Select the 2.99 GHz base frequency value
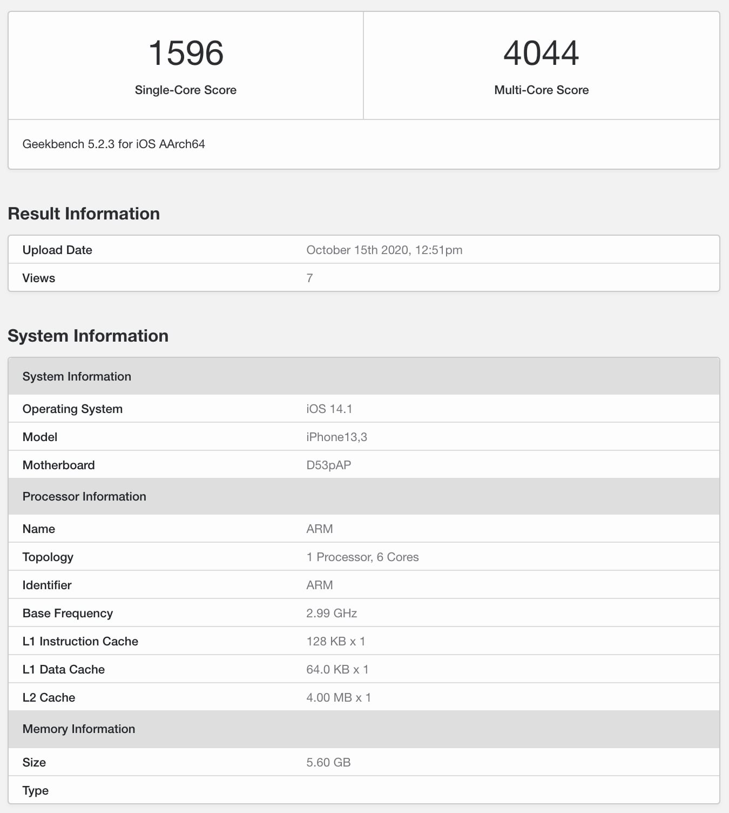This screenshot has width=729, height=813. [x=332, y=613]
